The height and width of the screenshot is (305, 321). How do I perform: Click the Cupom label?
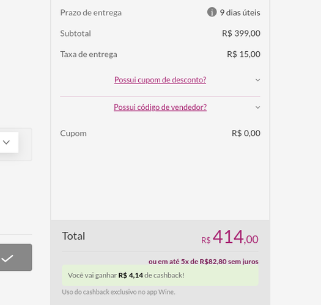[73, 134]
